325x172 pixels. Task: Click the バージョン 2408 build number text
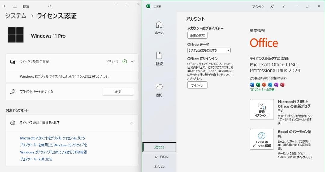pyautogui.click(x=295, y=155)
